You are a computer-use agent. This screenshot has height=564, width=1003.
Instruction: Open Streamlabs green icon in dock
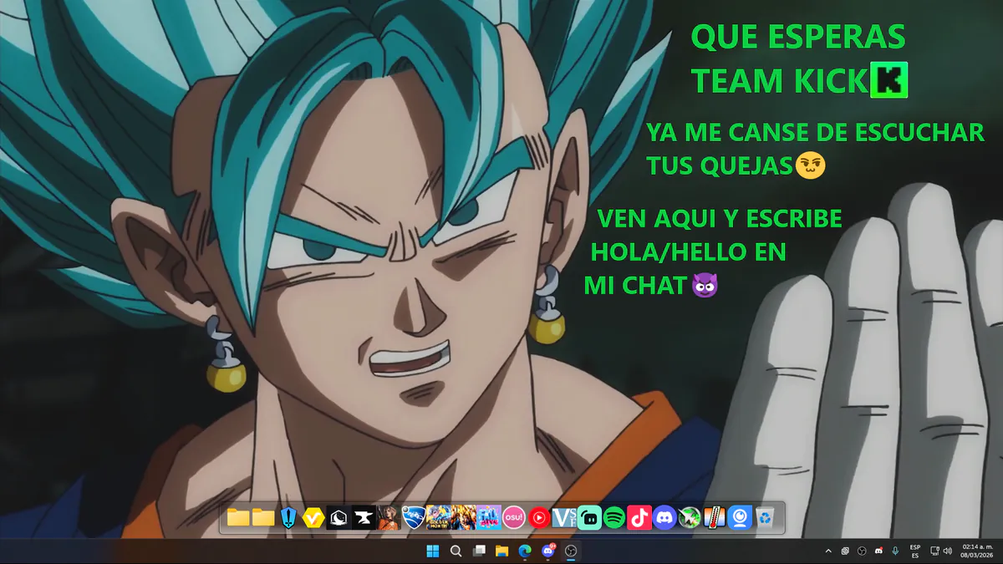589,518
